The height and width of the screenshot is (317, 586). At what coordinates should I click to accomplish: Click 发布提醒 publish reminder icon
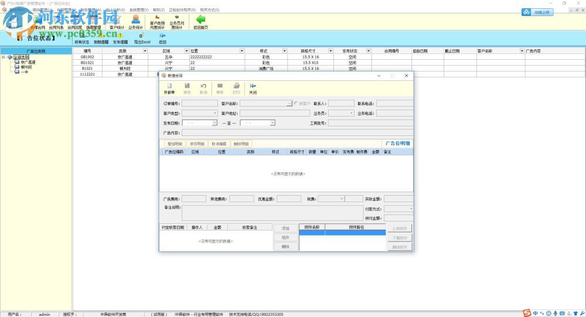(x=120, y=36)
